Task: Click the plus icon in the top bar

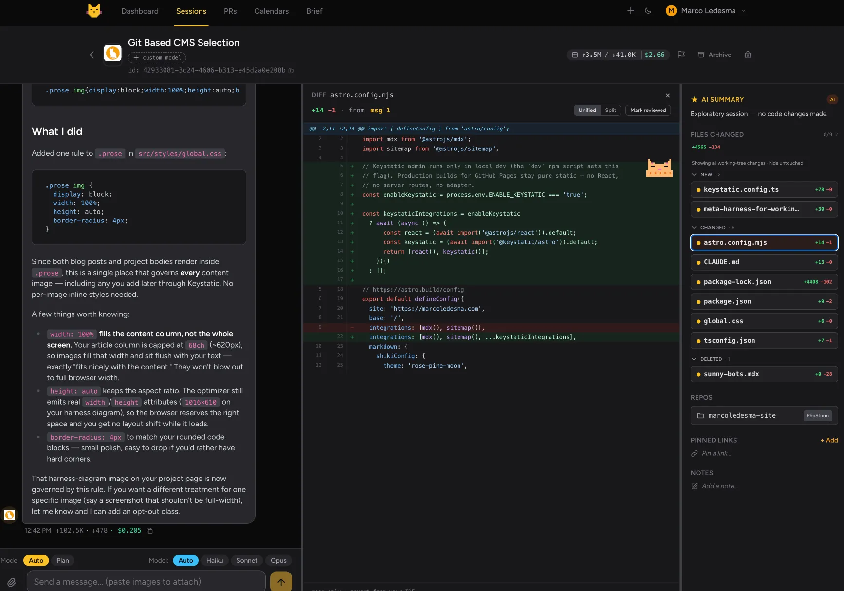Action: coord(630,11)
